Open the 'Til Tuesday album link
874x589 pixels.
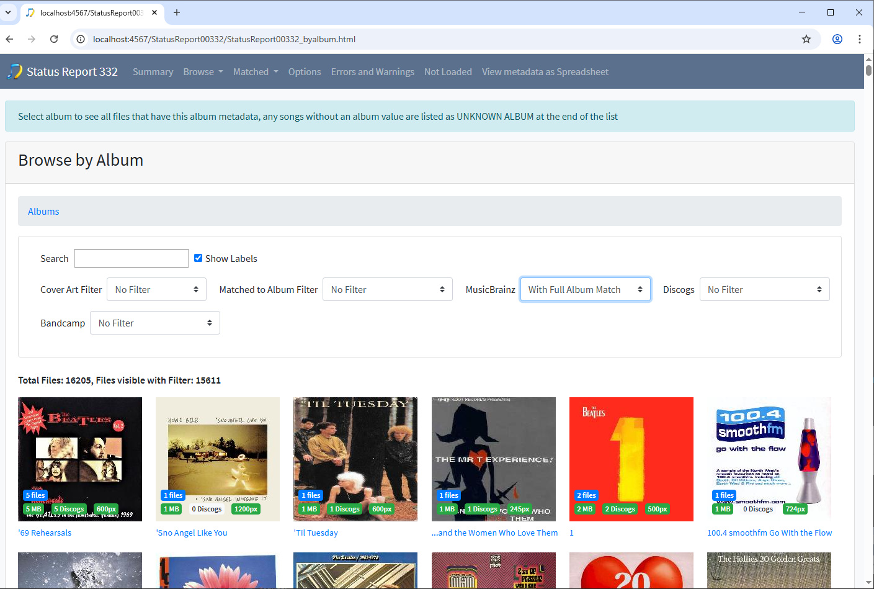point(316,533)
